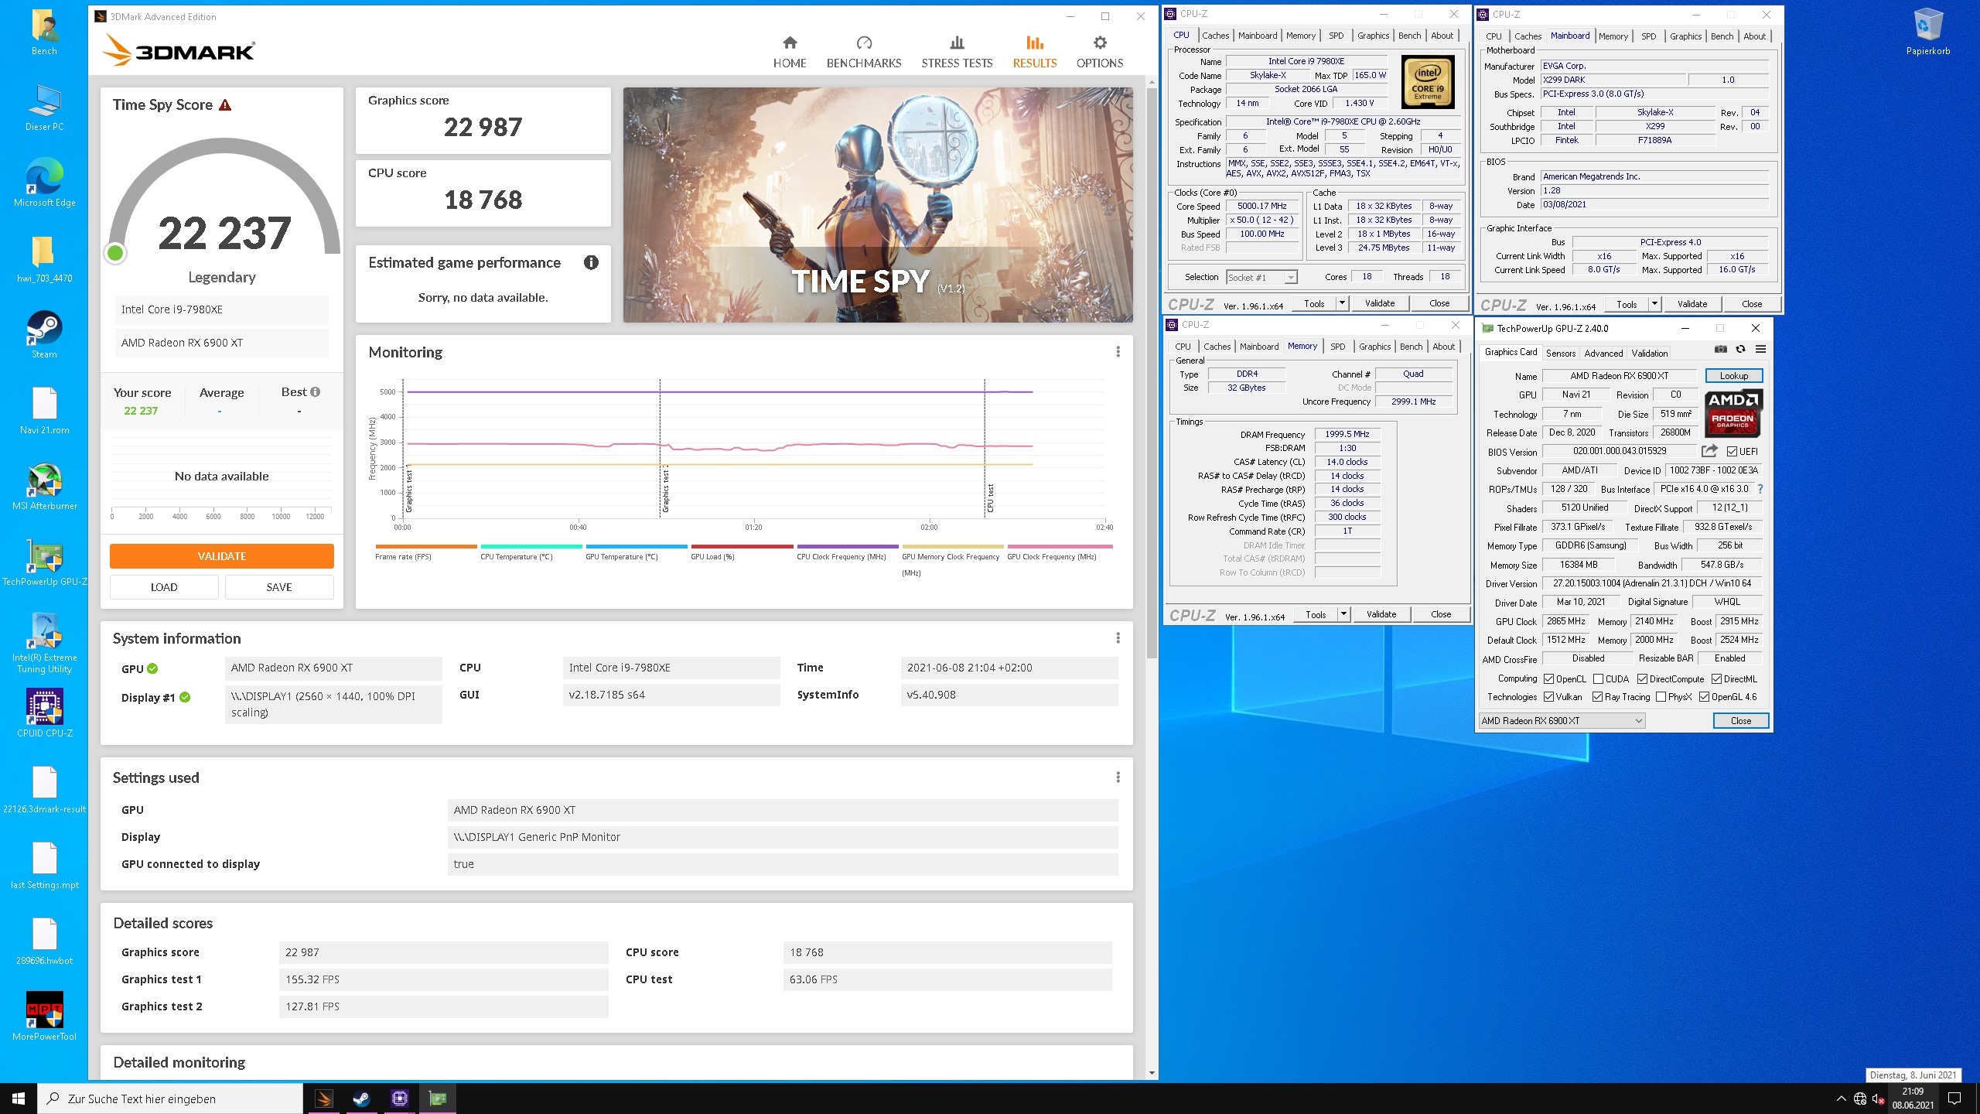Open the MorePowerTool desktop icon

click(x=44, y=1017)
